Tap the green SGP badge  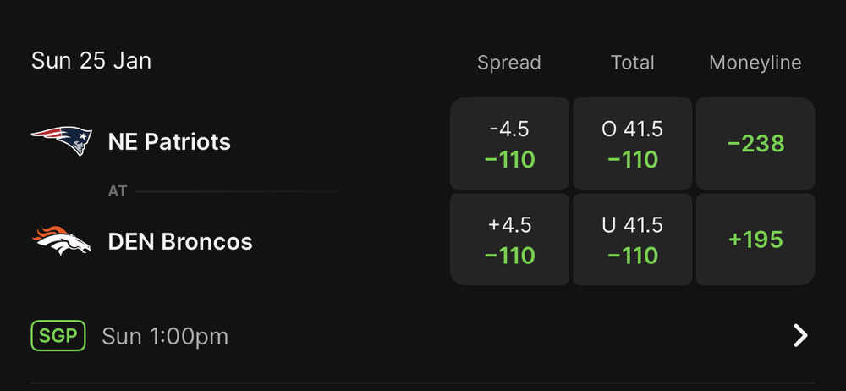58,336
